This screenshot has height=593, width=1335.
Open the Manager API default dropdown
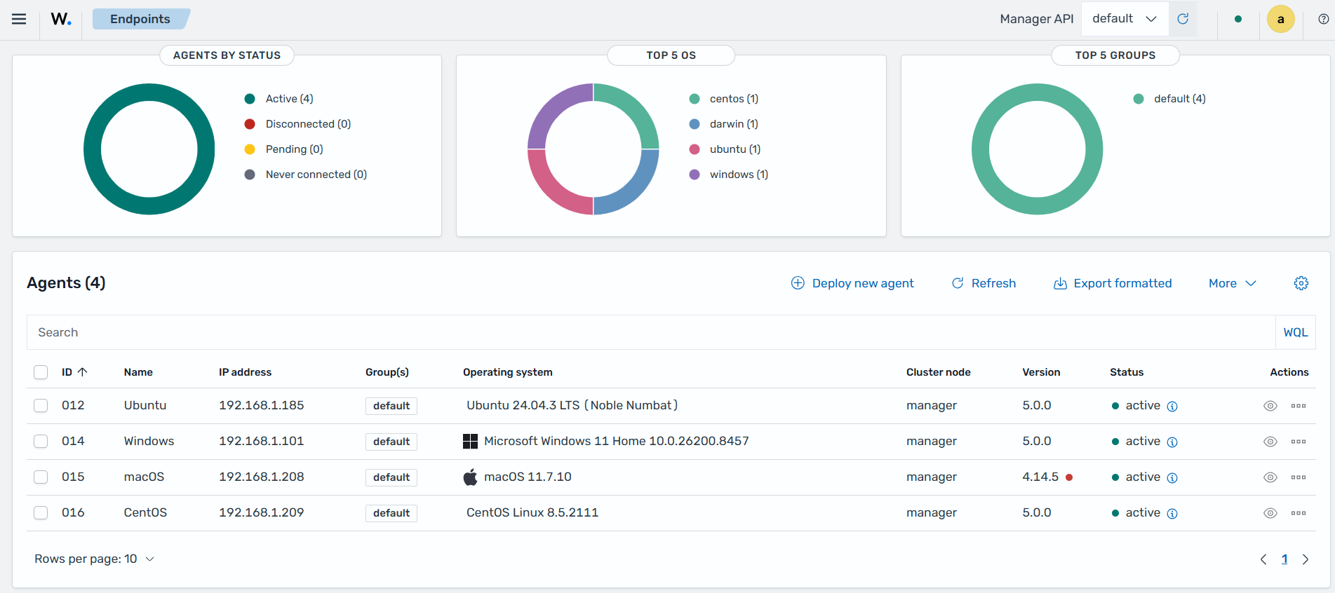point(1125,19)
